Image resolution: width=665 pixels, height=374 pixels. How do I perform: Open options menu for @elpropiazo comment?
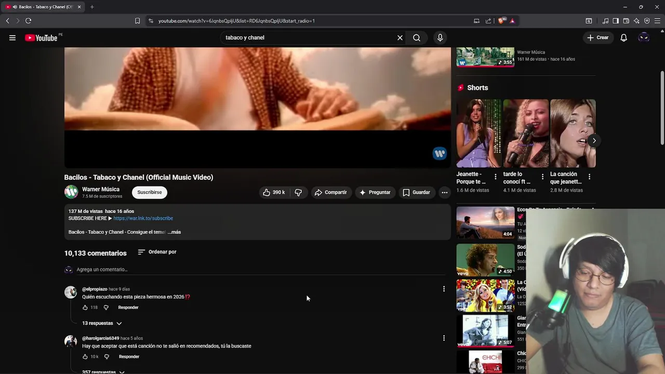[444, 289]
